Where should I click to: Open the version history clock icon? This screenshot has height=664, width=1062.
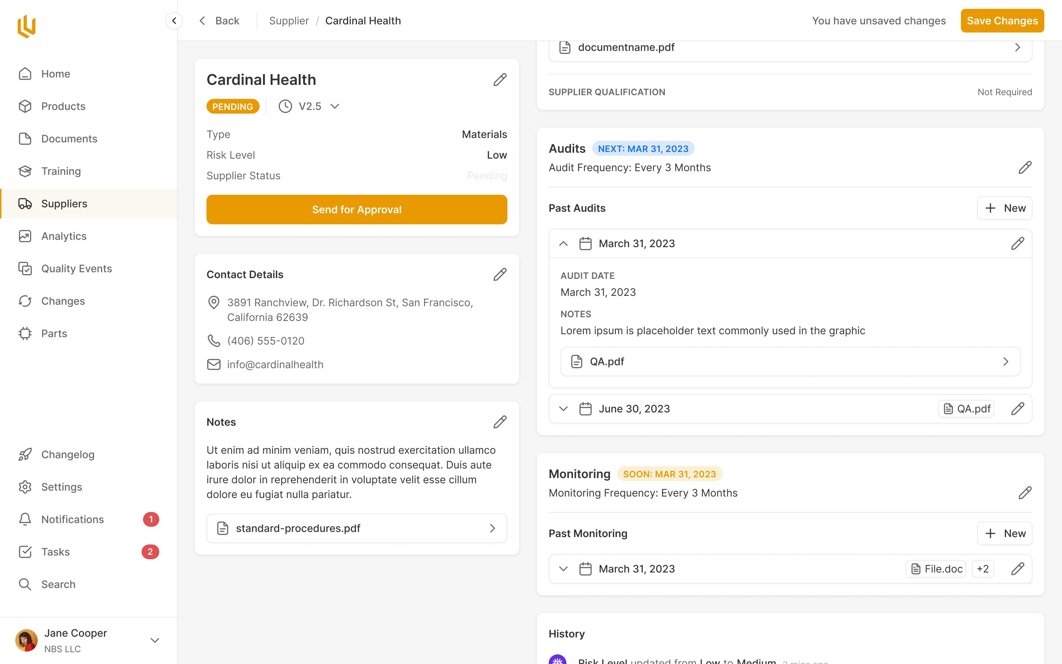click(285, 106)
